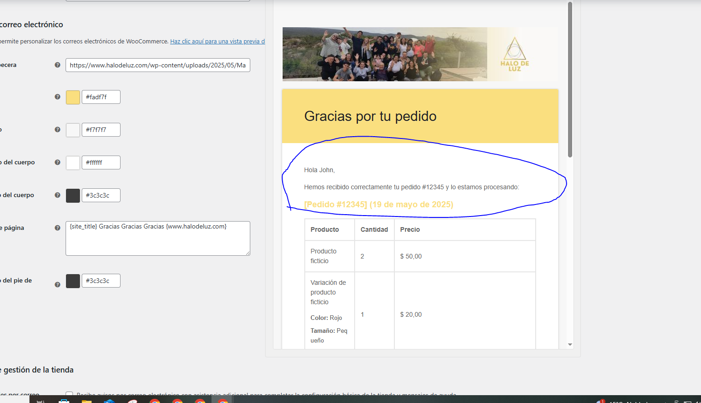Click the 'Precio' table column header

[x=410, y=229]
